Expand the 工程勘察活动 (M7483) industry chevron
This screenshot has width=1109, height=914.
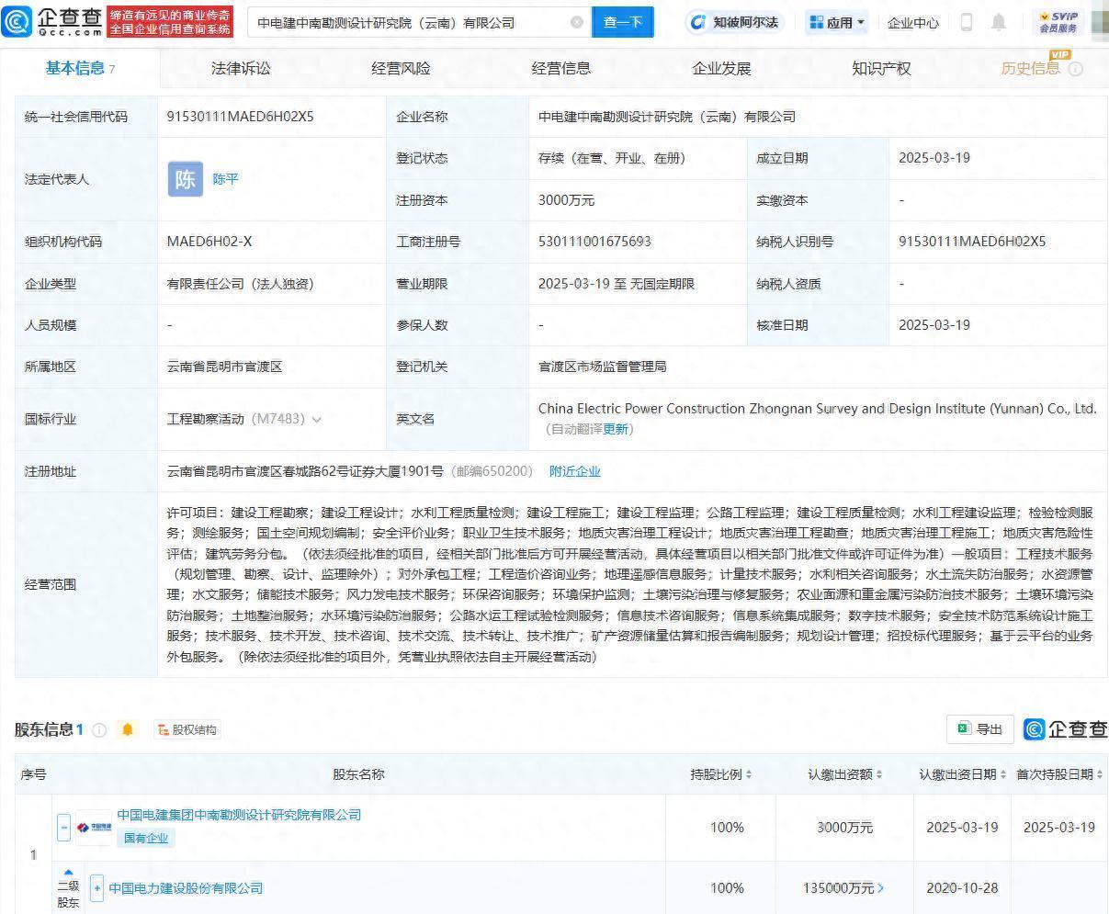click(x=316, y=419)
